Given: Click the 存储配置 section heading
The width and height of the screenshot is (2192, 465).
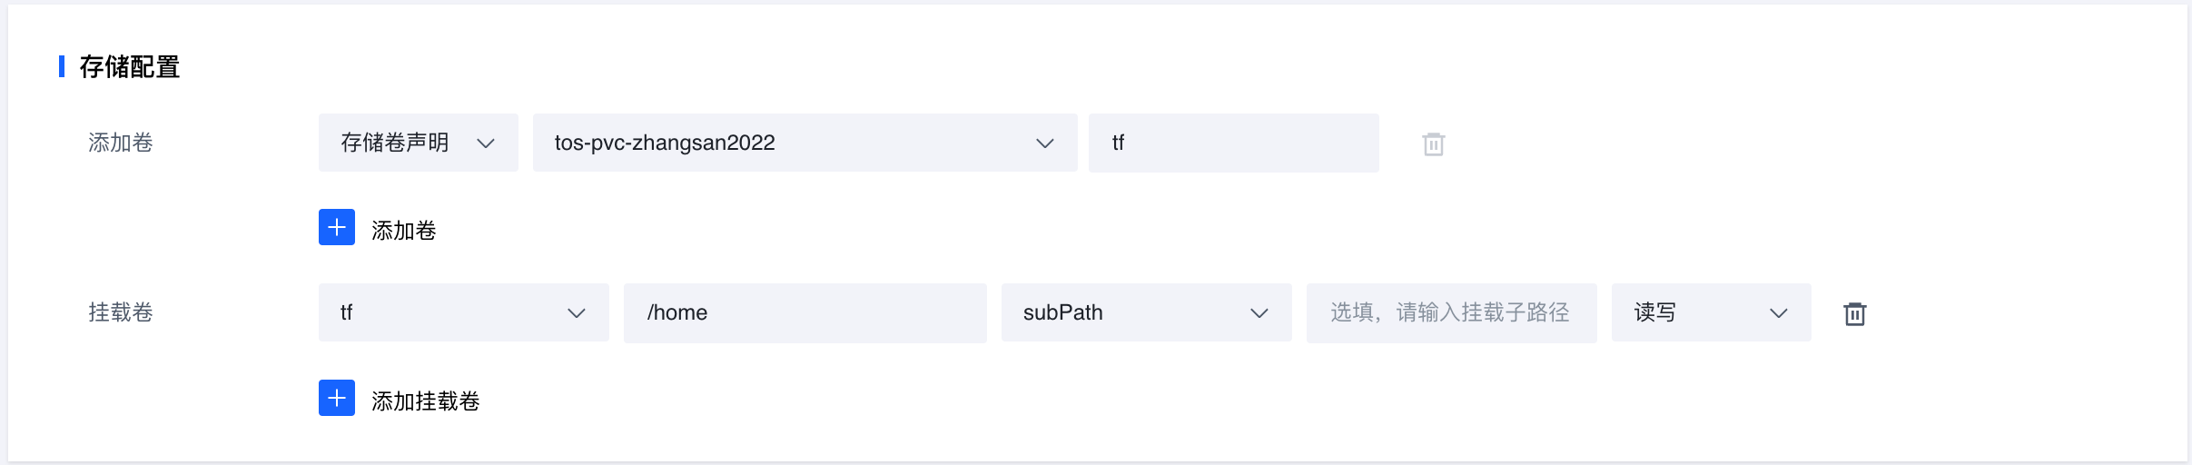Looking at the screenshot, I should (130, 66).
